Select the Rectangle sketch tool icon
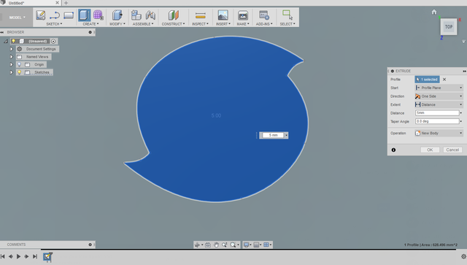Viewport: 467px width, 265px height. pos(69,15)
